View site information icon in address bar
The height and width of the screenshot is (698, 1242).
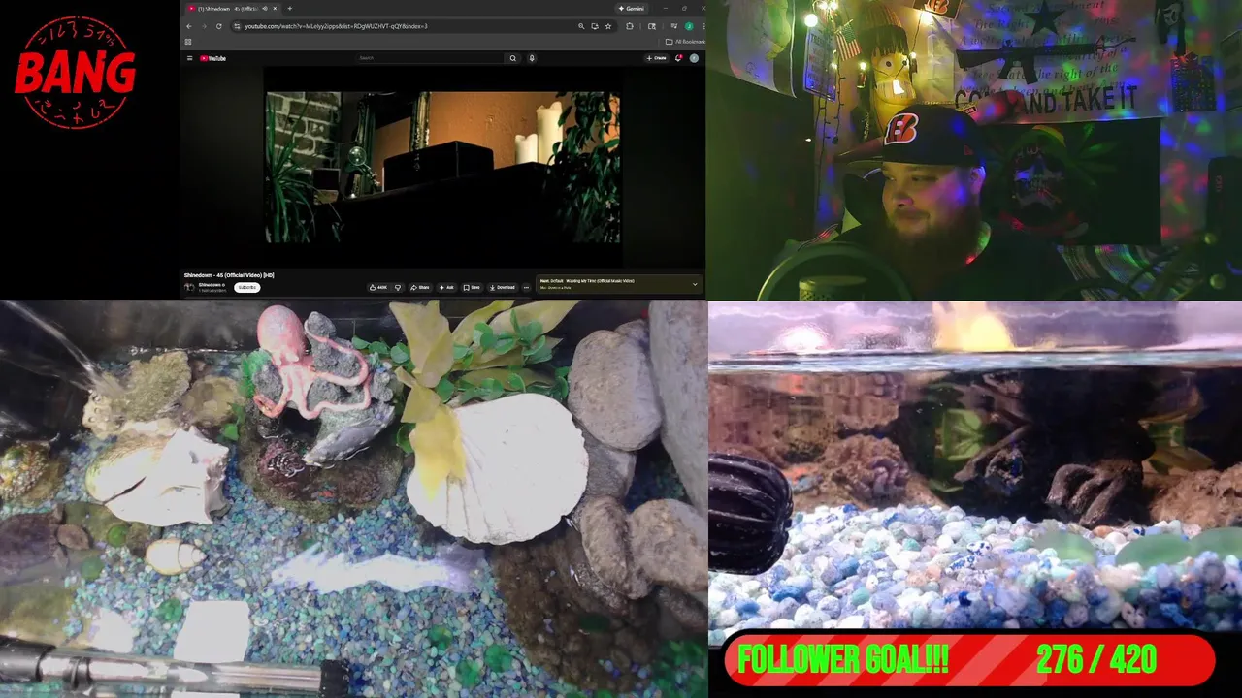(x=237, y=26)
